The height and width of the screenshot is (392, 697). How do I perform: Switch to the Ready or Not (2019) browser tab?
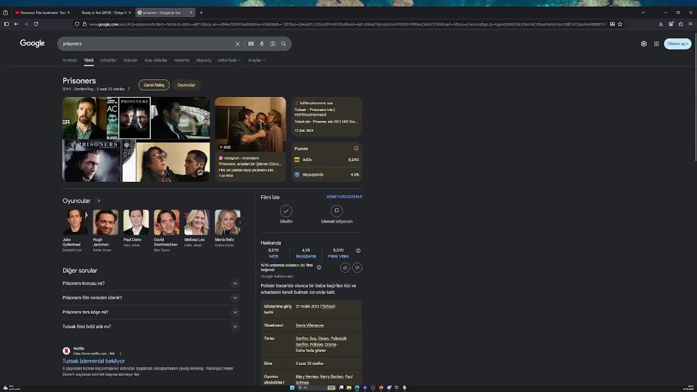103,13
